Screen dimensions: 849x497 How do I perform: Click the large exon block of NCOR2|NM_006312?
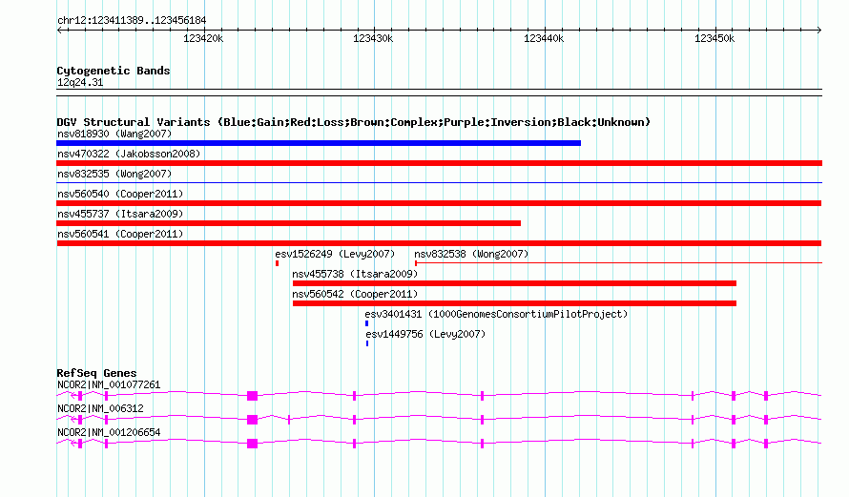(253, 420)
